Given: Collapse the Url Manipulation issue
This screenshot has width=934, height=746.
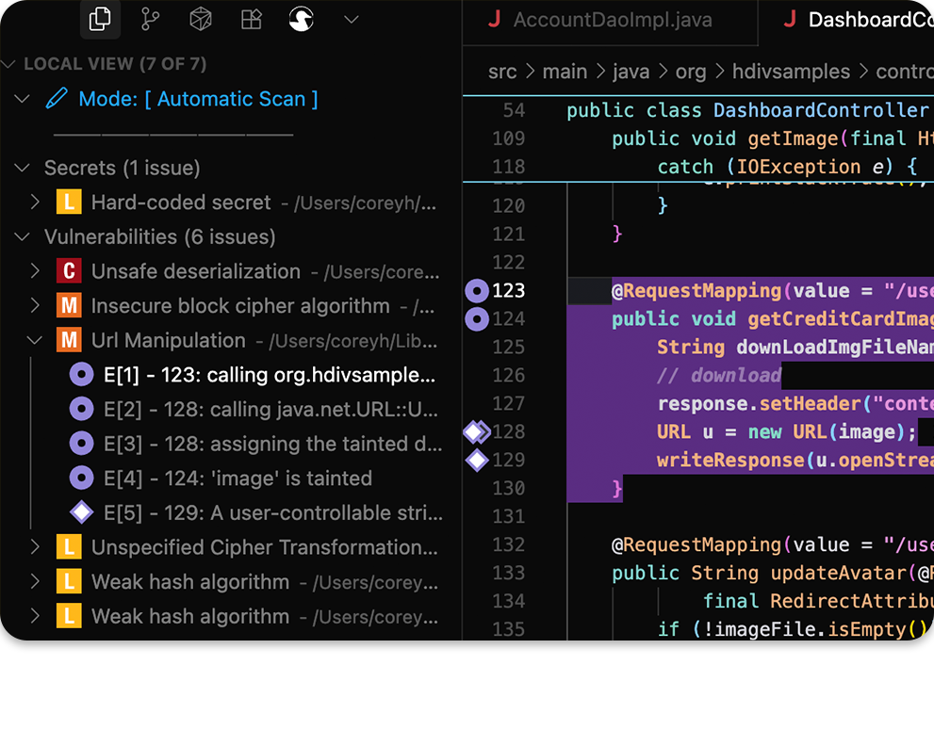Looking at the screenshot, I should (x=35, y=341).
